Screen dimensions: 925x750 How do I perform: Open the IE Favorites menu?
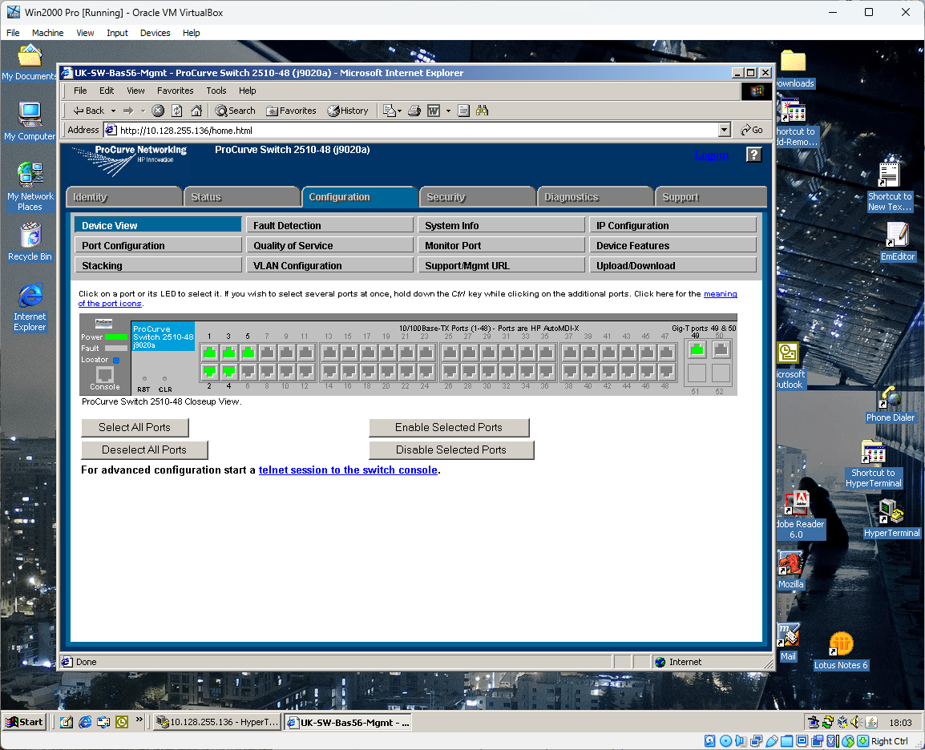176,91
